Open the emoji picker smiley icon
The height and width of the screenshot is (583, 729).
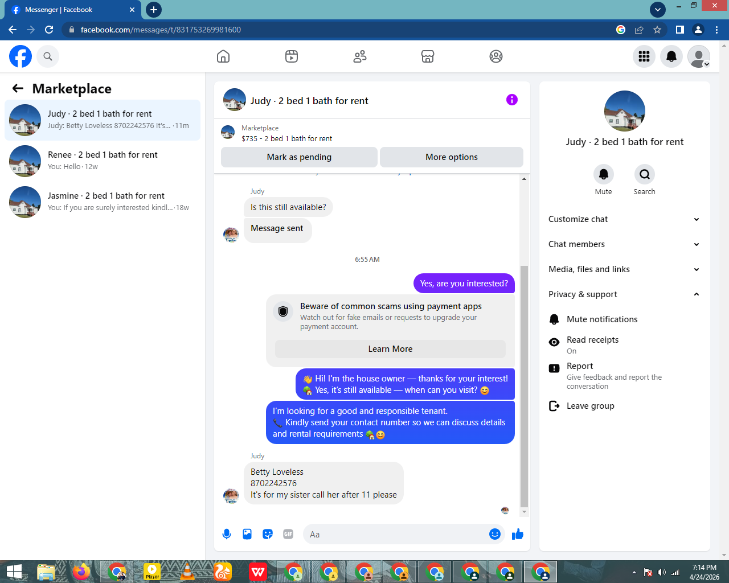[x=495, y=534]
